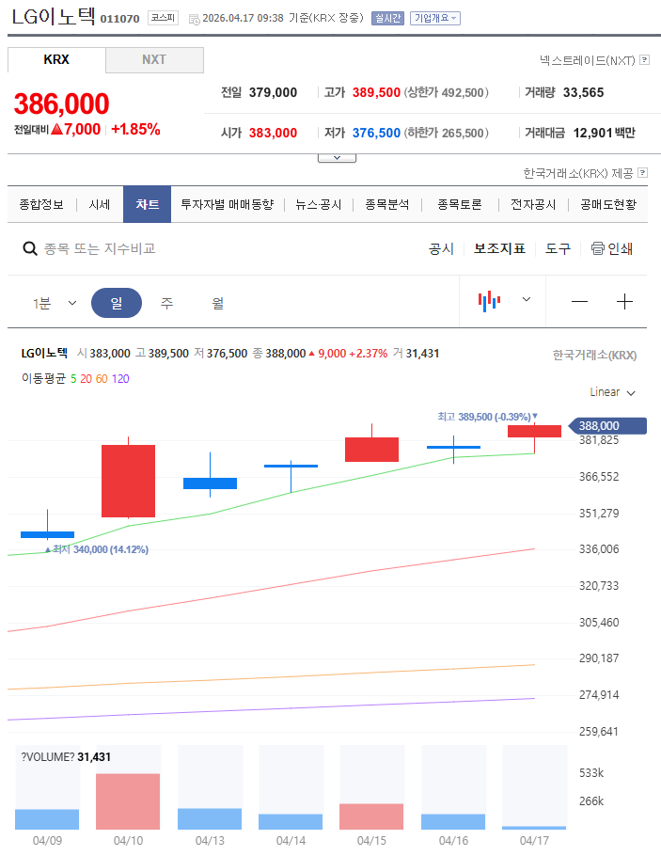Click the 공시 chart option
The image size is (661, 856).
point(441,249)
